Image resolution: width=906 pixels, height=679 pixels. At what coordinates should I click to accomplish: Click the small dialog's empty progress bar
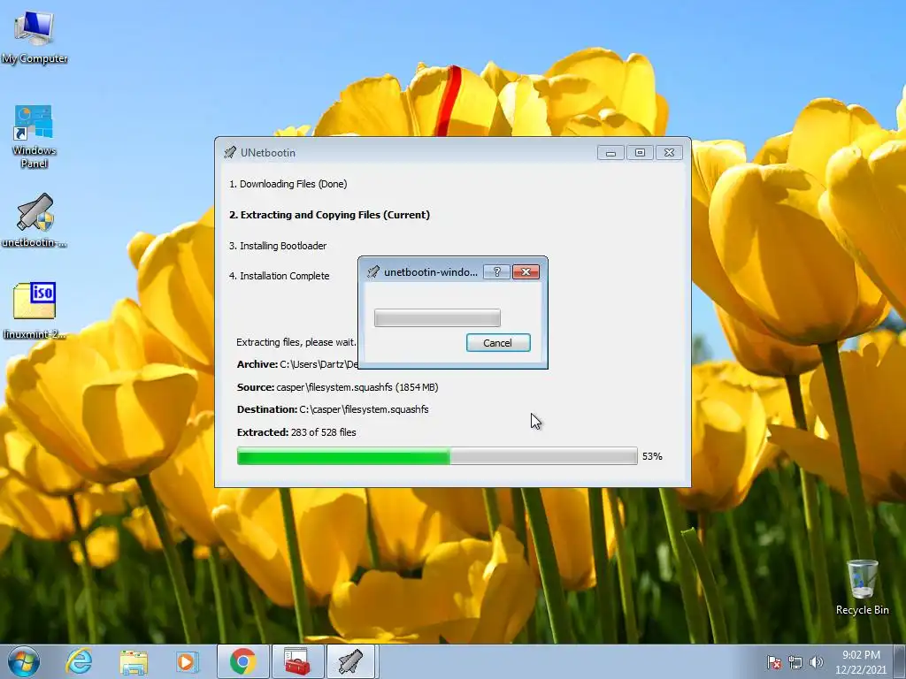pyautogui.click(x=437, y=317)
